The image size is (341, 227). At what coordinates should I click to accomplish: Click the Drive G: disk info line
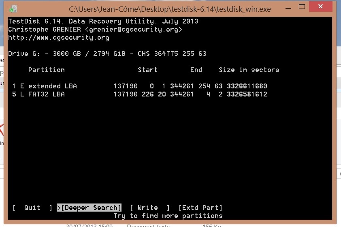tap(107, 54)
